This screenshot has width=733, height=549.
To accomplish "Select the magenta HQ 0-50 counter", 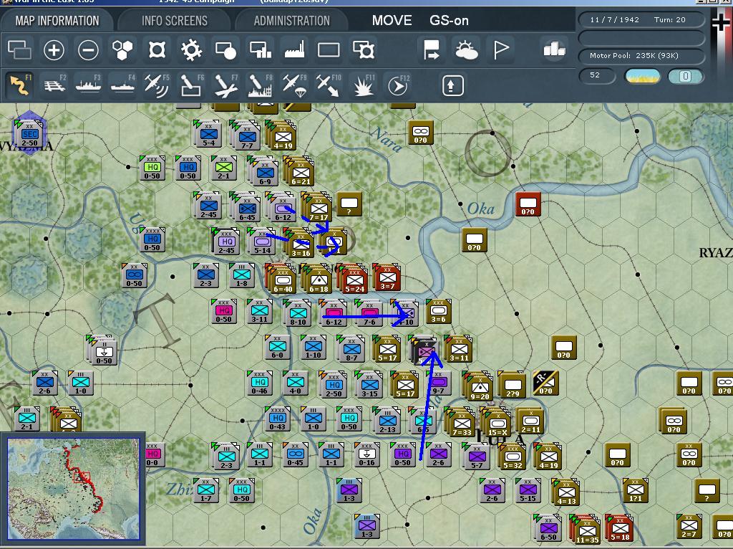I will click(223, 312).
